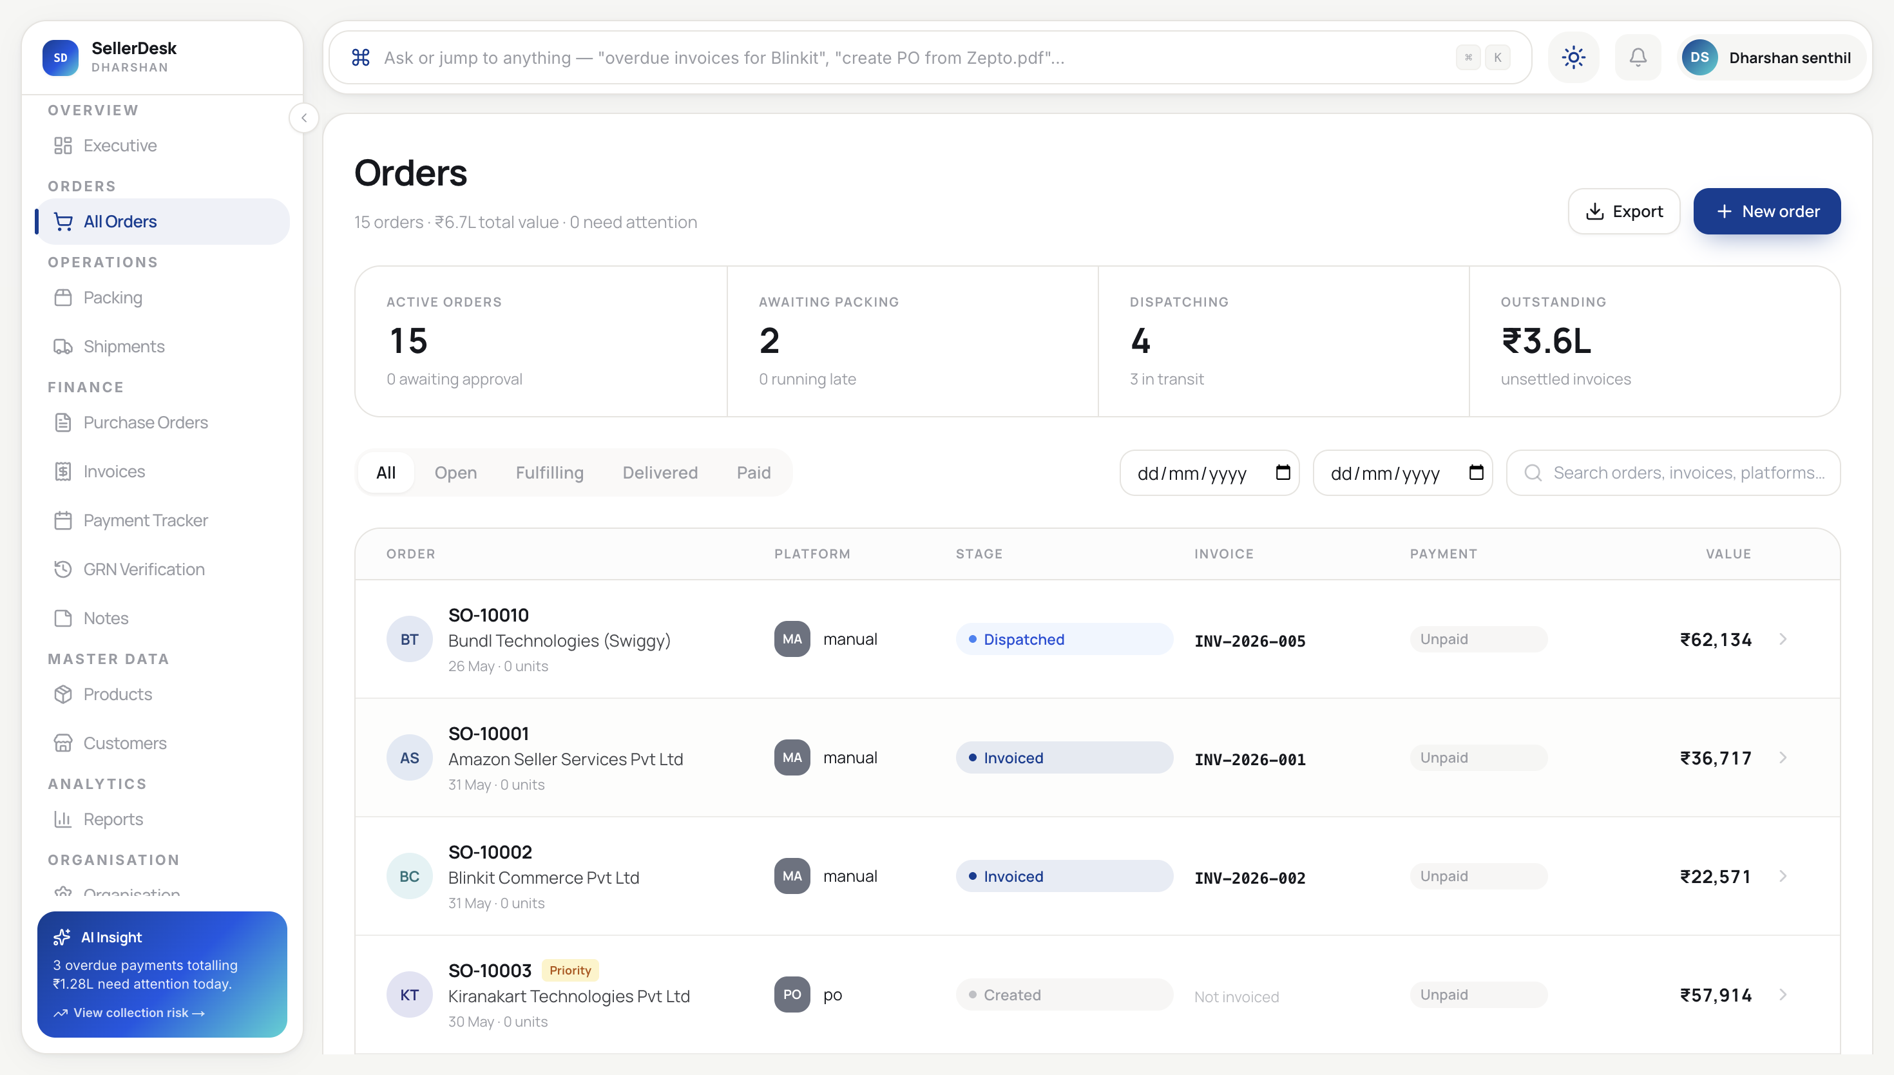Expand order SO-10001 row chevron
The width and height of the screenshot is (1894, 1075).
1783,757
